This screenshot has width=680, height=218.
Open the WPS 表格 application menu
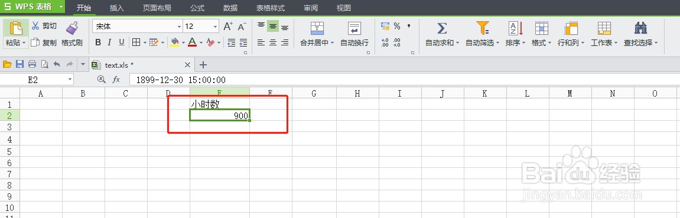[x=32, y=7]
